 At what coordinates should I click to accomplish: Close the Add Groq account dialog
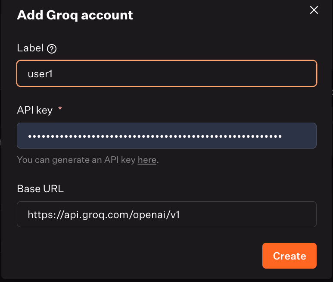314,10
